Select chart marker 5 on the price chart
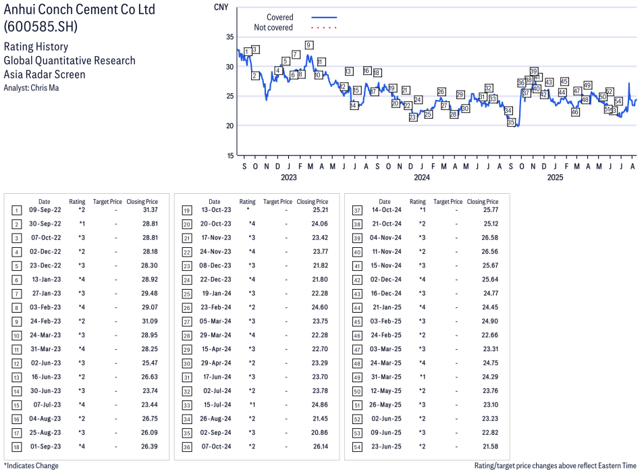644x470 pixels. point(285,61)
